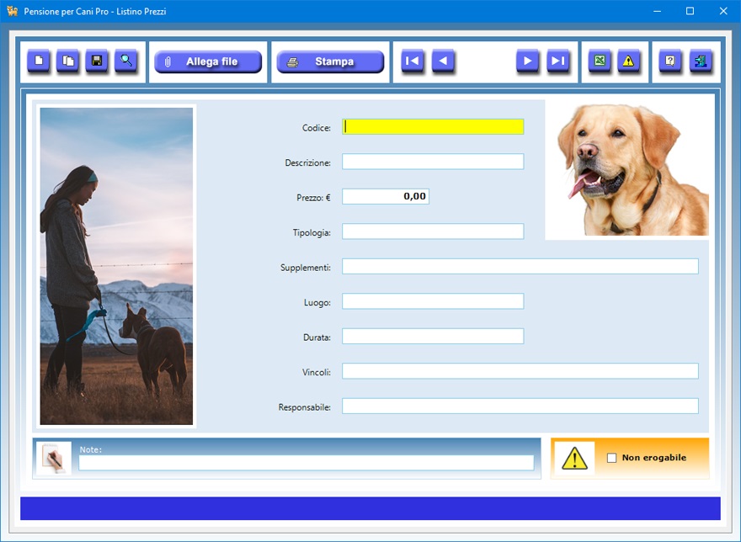This screenshot has height=542, width=741.
Task: Save the record using the floppy disk icon
Action: pyautogui.click(x=97, y=61)
